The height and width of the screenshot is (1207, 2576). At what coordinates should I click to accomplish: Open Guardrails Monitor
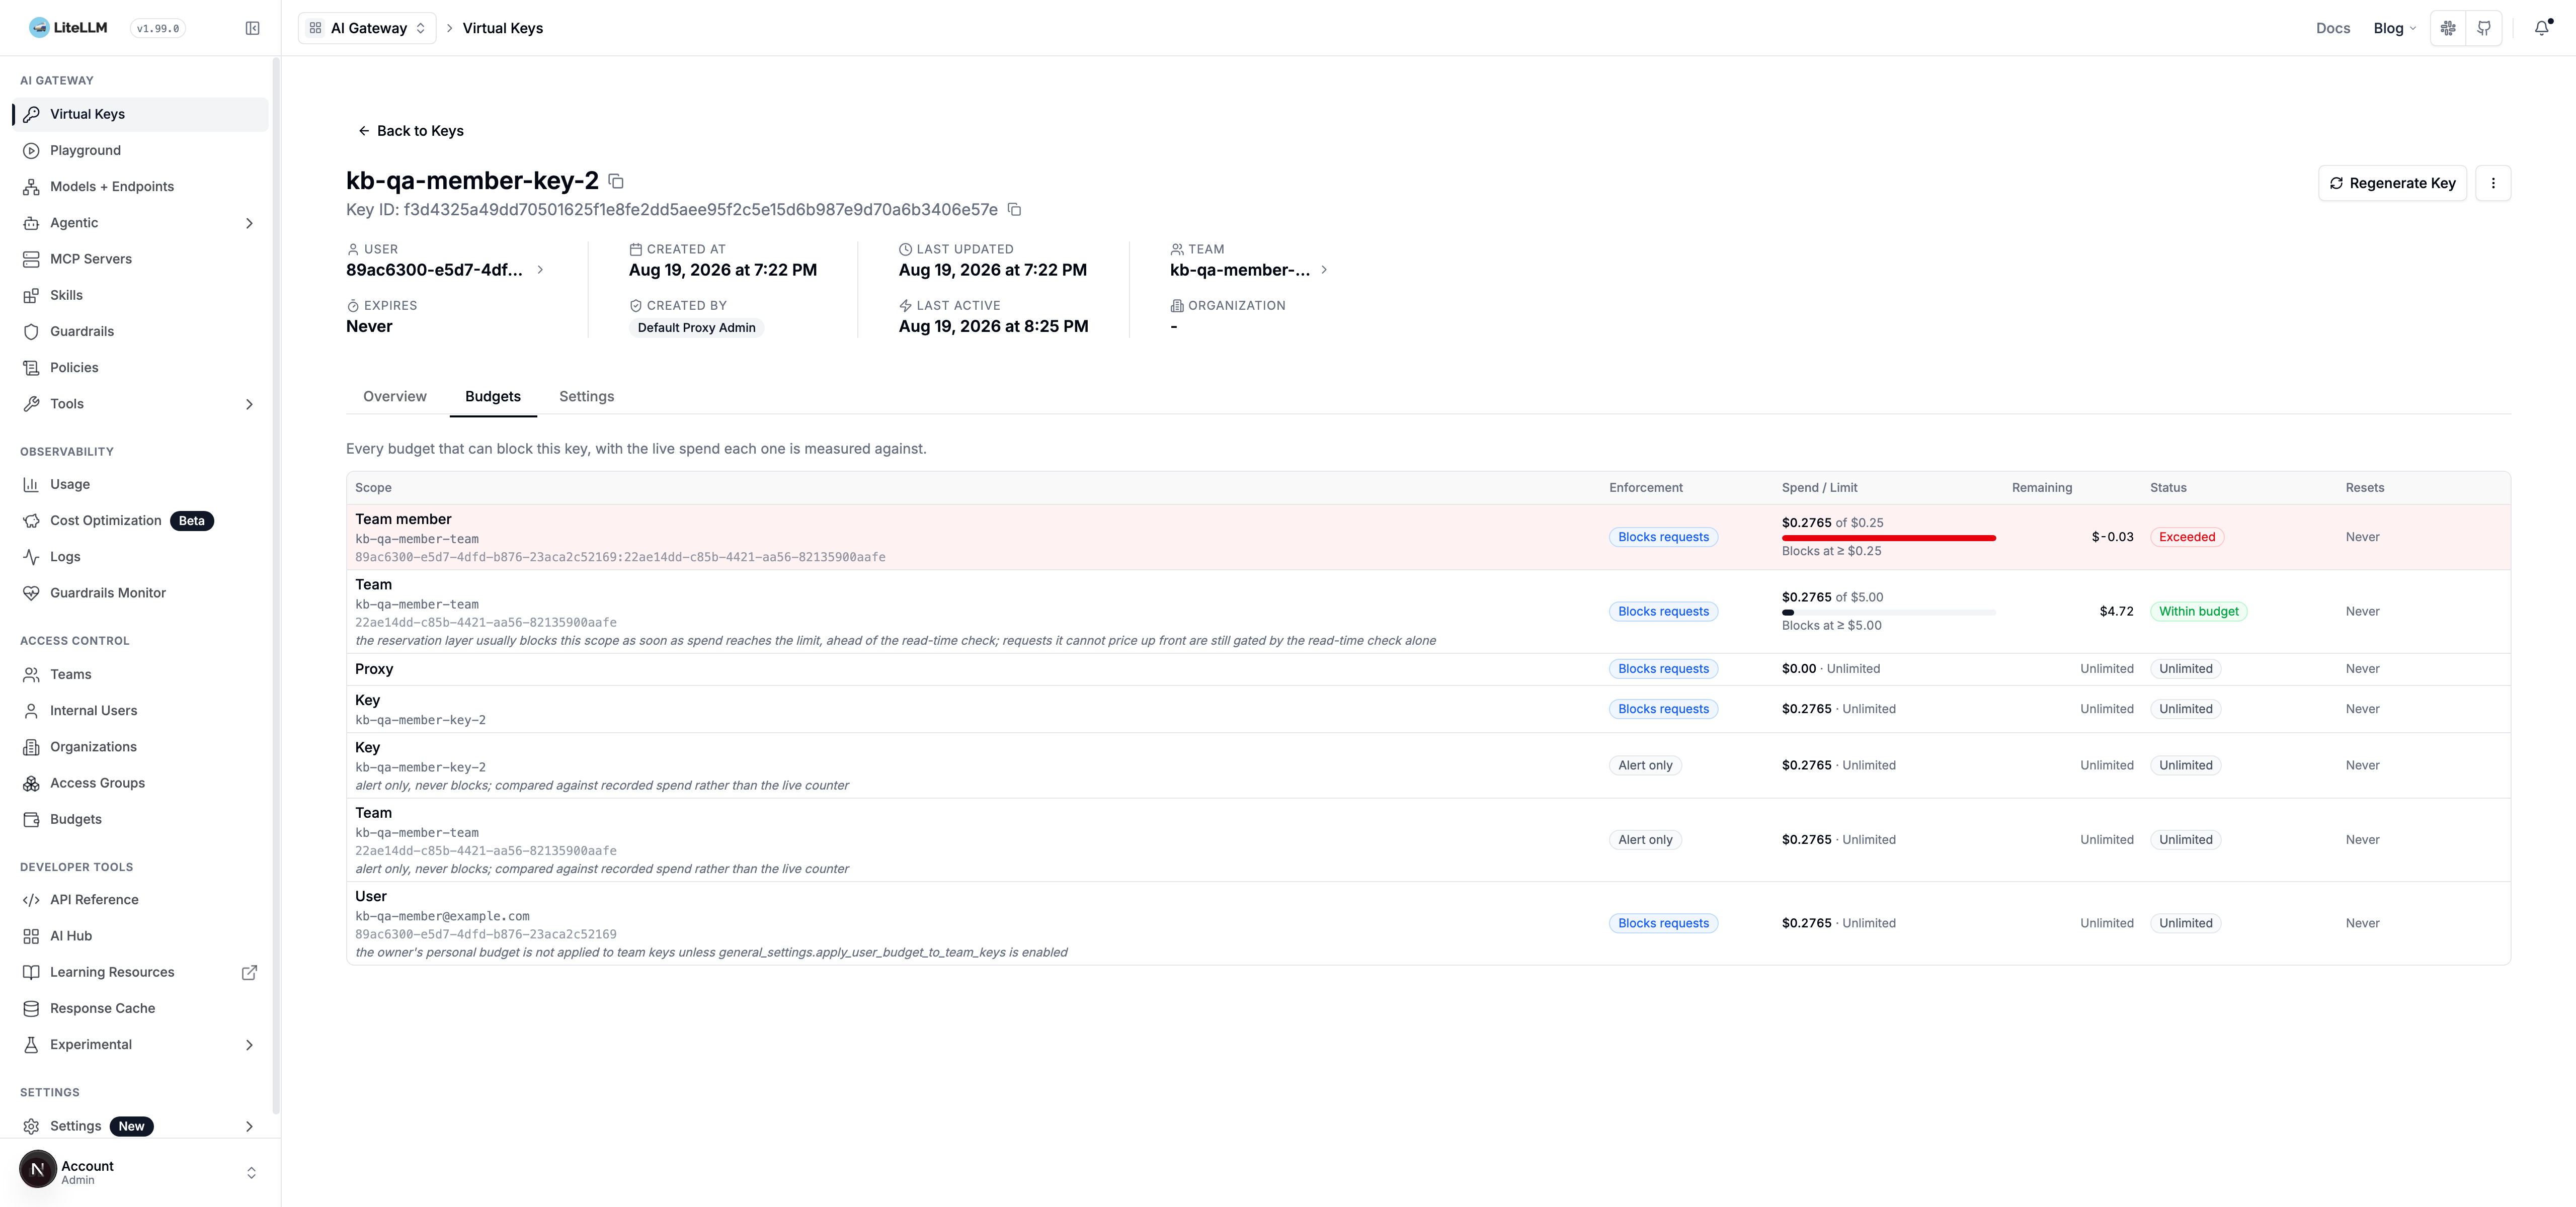pyautogui.click(x=140, y=592)
